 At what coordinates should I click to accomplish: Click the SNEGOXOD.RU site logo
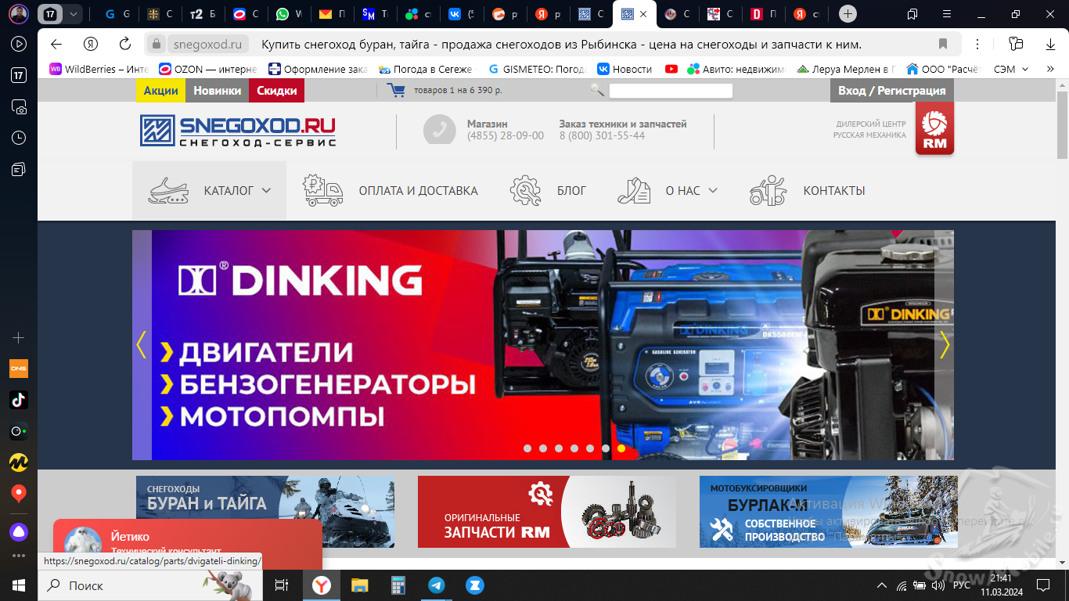point(238,131)
